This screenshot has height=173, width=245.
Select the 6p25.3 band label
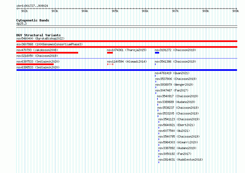[21, 24]
